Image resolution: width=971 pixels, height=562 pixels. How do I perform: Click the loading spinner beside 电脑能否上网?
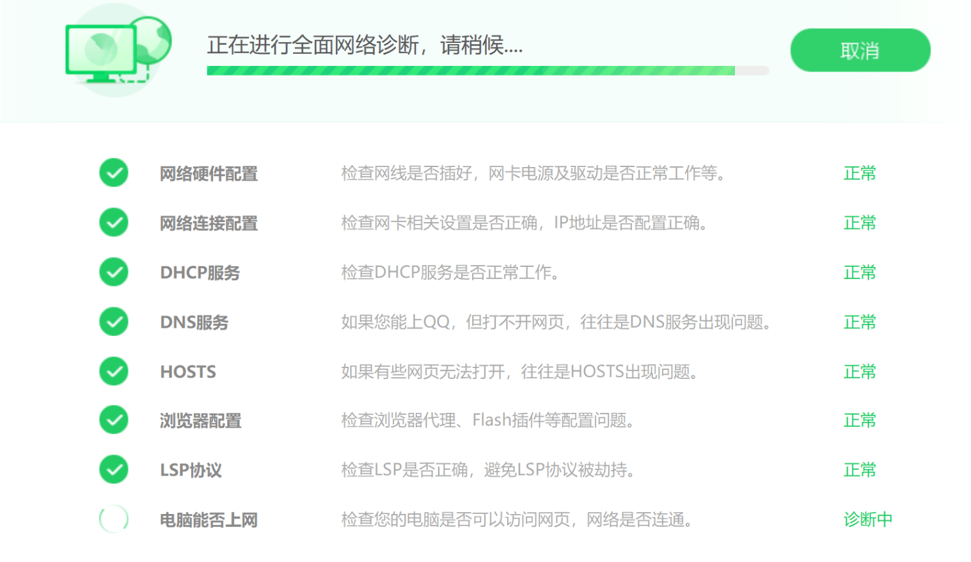coord(114,519)
